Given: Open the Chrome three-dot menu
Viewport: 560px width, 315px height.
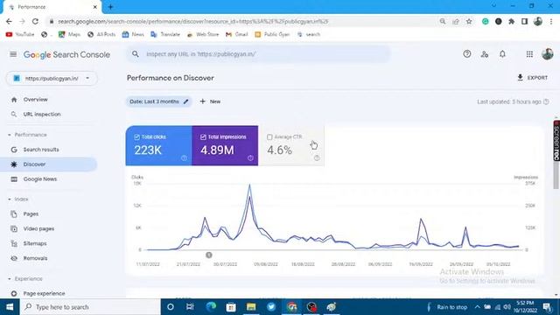Looking at the screenshot, I should (x=551, y=21).
